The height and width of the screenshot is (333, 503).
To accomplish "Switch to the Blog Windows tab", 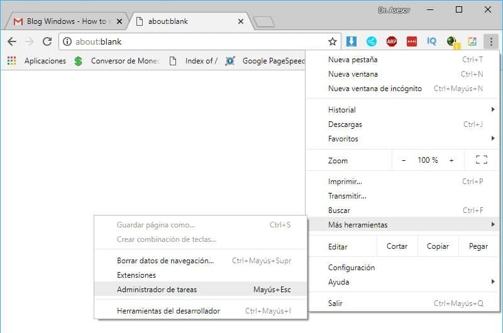I will pos(67,21).
